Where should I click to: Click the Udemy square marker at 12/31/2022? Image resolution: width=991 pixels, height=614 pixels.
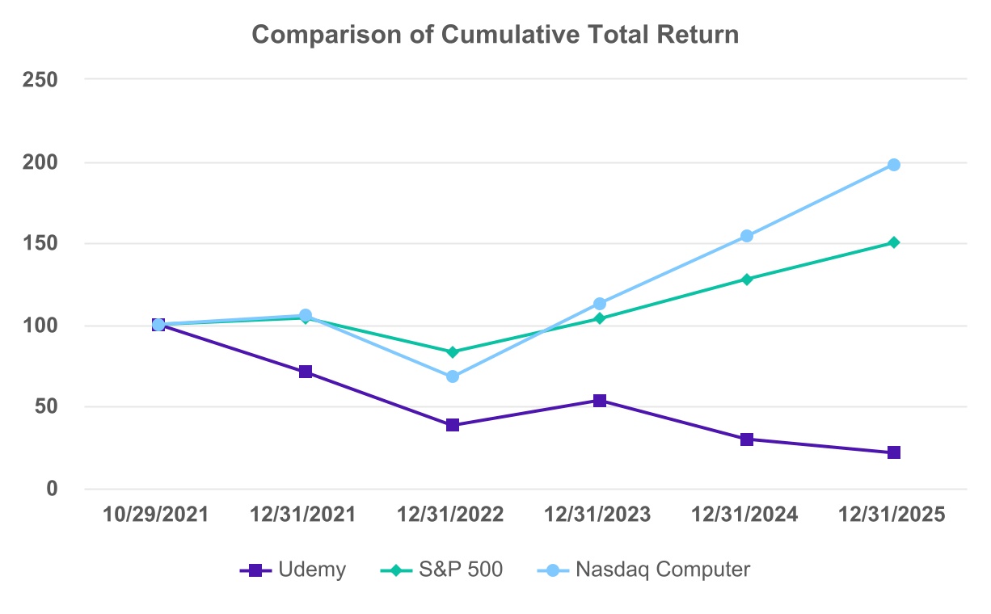453,425
